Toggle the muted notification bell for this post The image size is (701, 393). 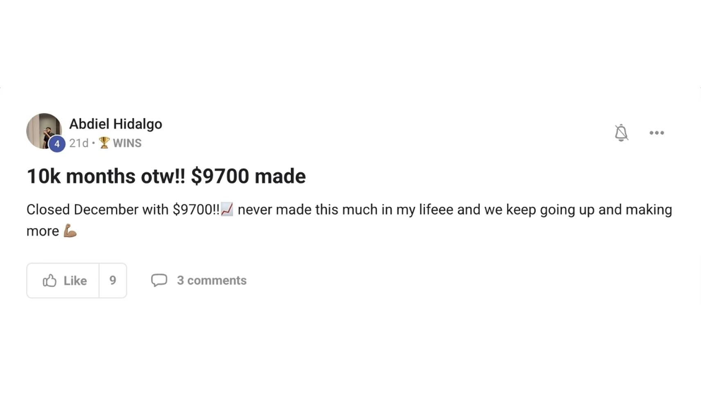coord(621,133)
